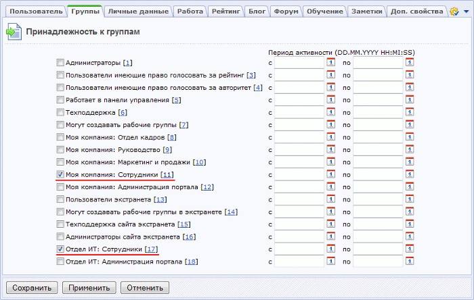
Task: Open start-date calendar for Отдел ИТ: Сотрудники
Action: point(330,250)
